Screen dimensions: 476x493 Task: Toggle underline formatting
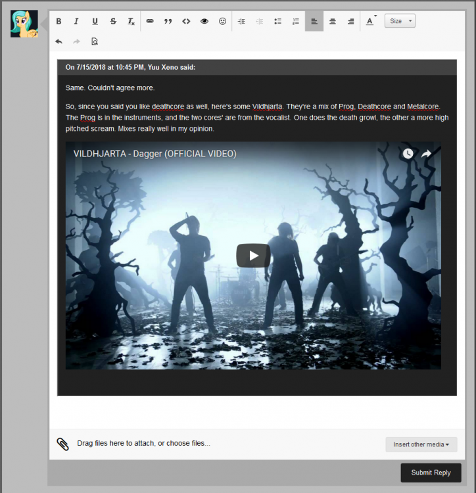point(95,21)
